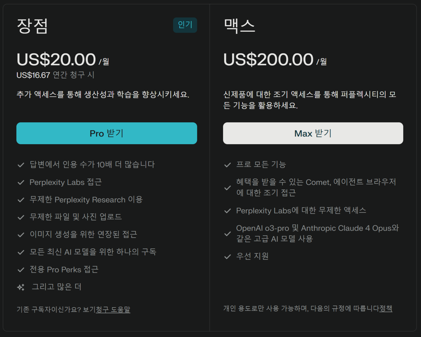The height and width of the screenshot is (337, 421).
Task: Click the checkmark beside '이미지 생성을 위한 연장된 접근'
Action: coord(21,235)
